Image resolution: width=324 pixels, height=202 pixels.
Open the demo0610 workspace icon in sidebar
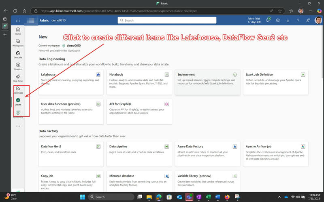pos(18,113)
